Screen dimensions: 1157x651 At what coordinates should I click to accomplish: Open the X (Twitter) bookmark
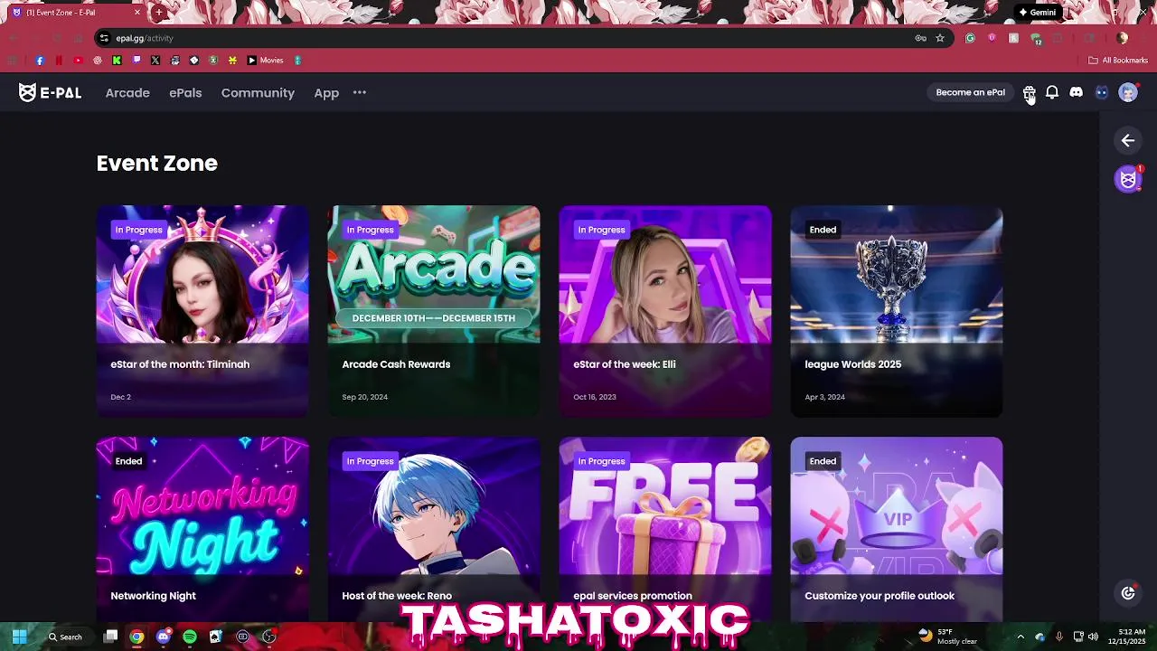coord(155,61)
